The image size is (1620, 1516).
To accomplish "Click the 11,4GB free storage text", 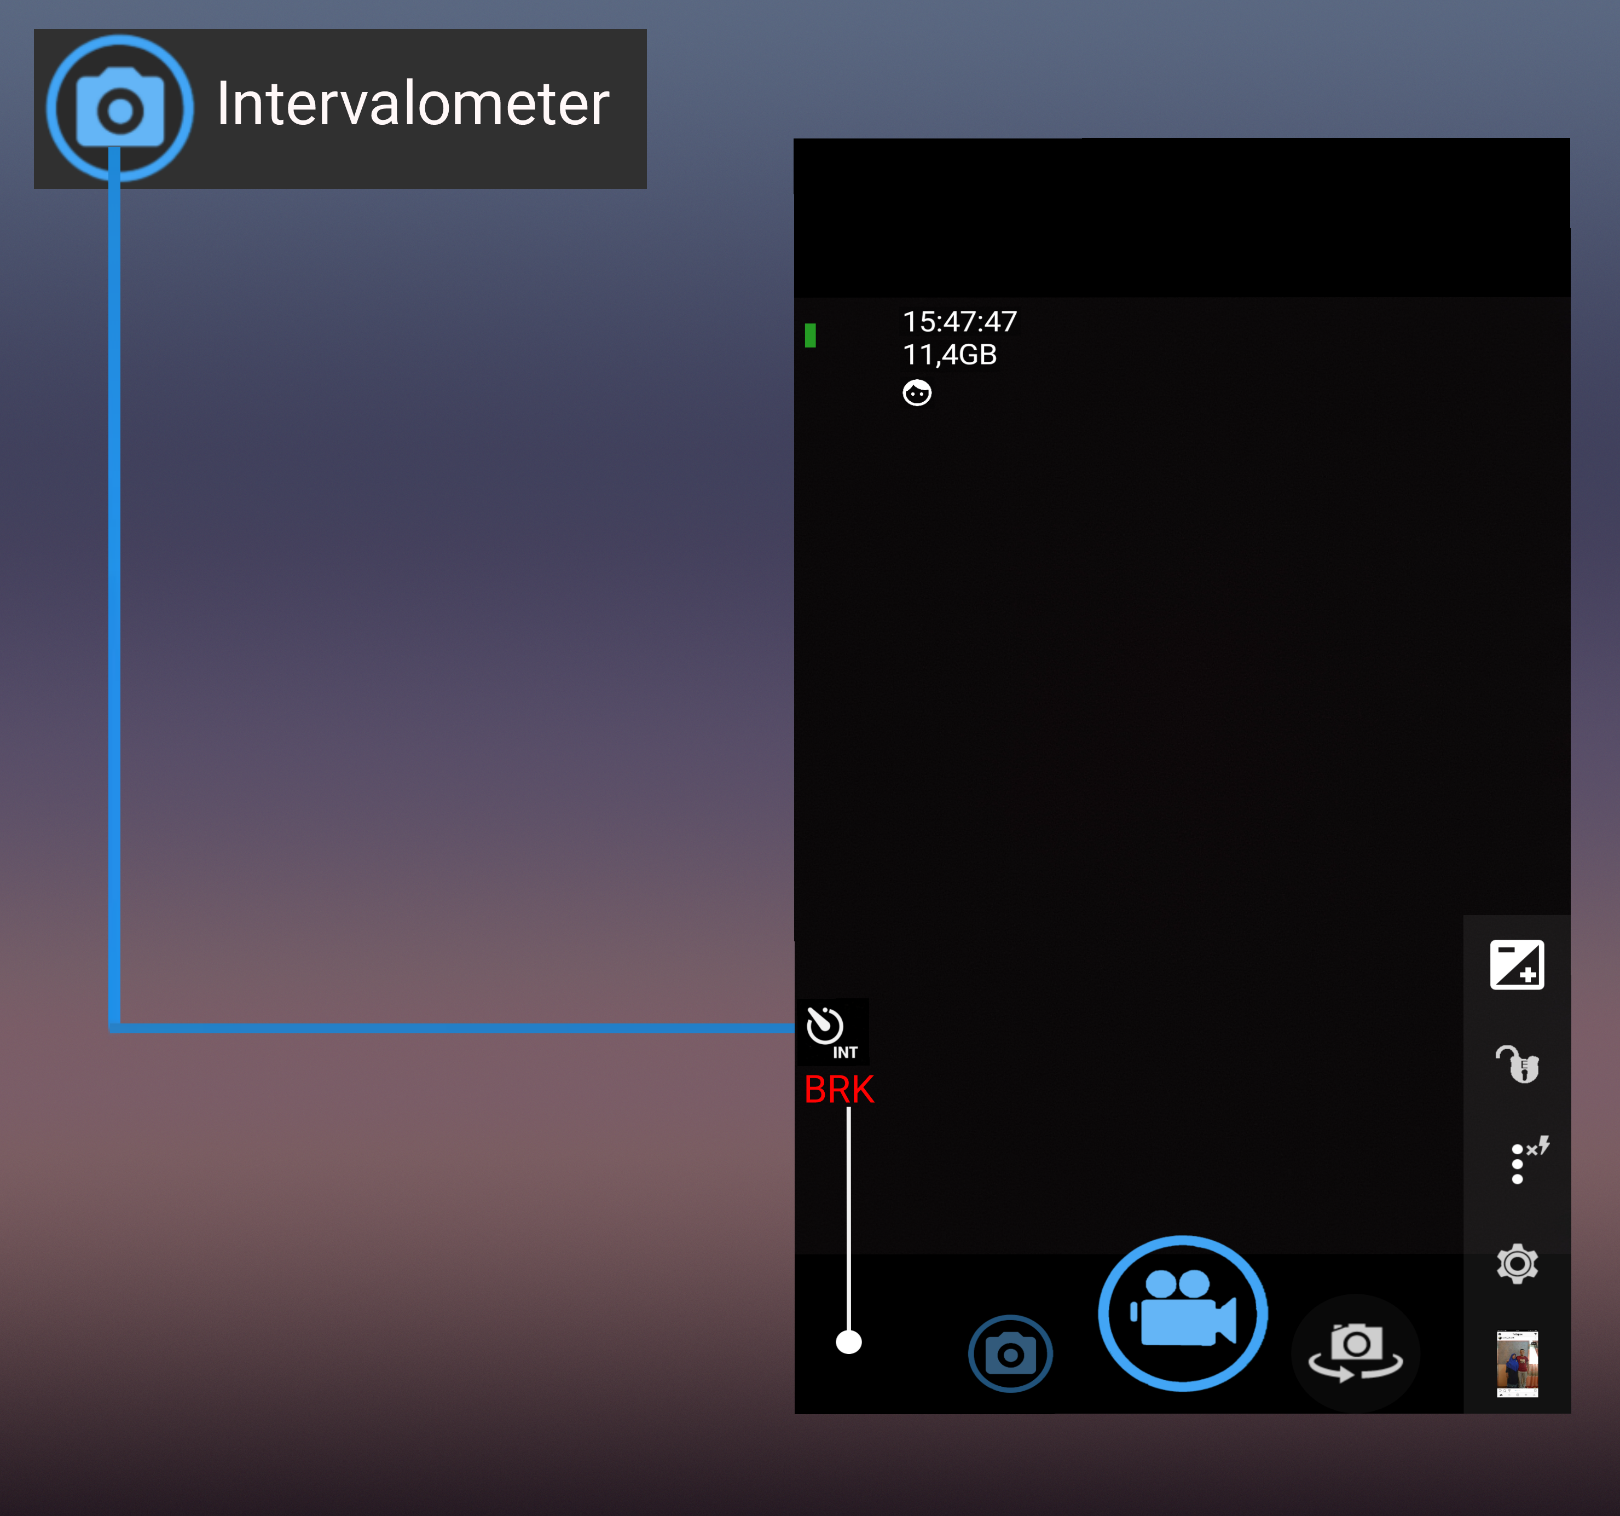I will pos(950,355).
